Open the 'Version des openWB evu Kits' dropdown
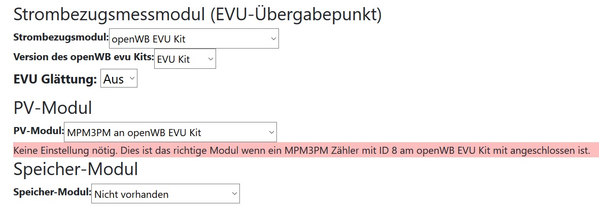The height and width of the screenshot is (211, 599). (185, 59)
